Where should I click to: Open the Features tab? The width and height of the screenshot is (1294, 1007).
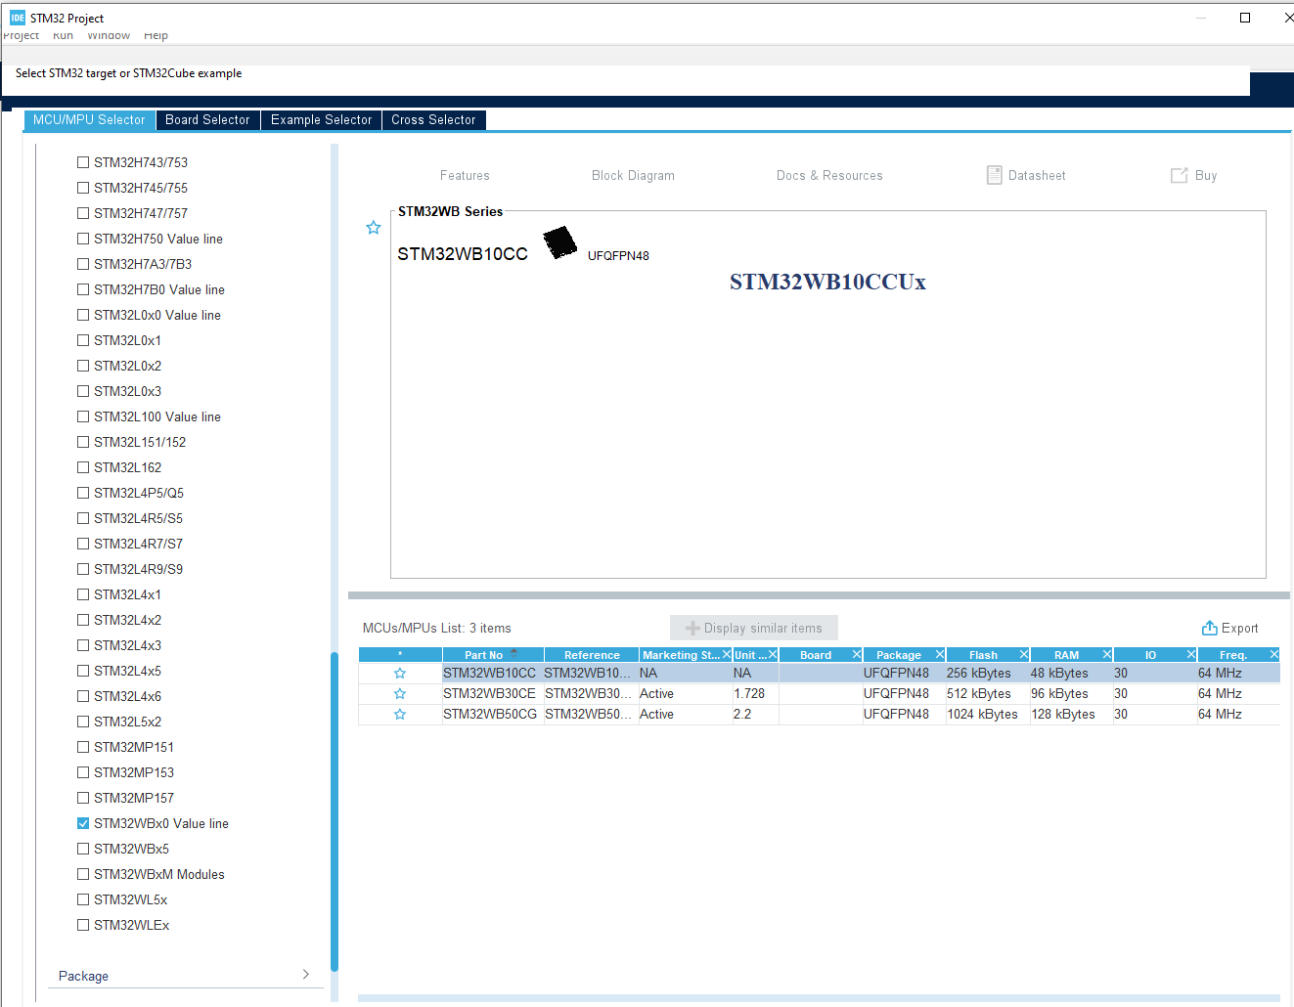tap(465, 176)
